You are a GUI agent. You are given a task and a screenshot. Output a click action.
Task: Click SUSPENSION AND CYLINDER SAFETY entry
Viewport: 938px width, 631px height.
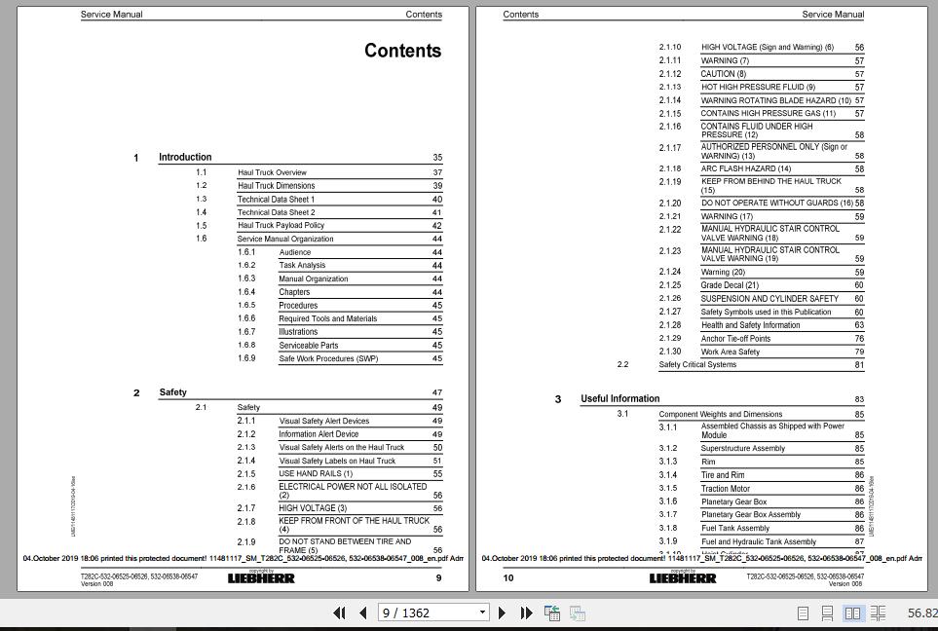point(769,298)
